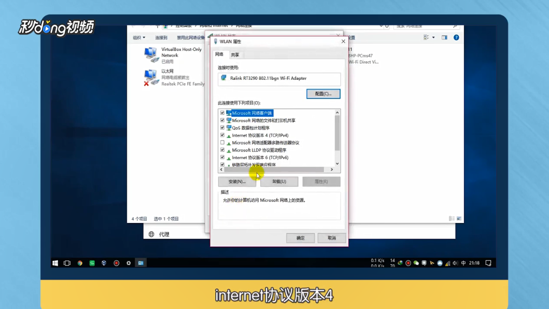
Task: Select the VirtualBox Host-Only Network adapter icon
Action: click(151, 55)
